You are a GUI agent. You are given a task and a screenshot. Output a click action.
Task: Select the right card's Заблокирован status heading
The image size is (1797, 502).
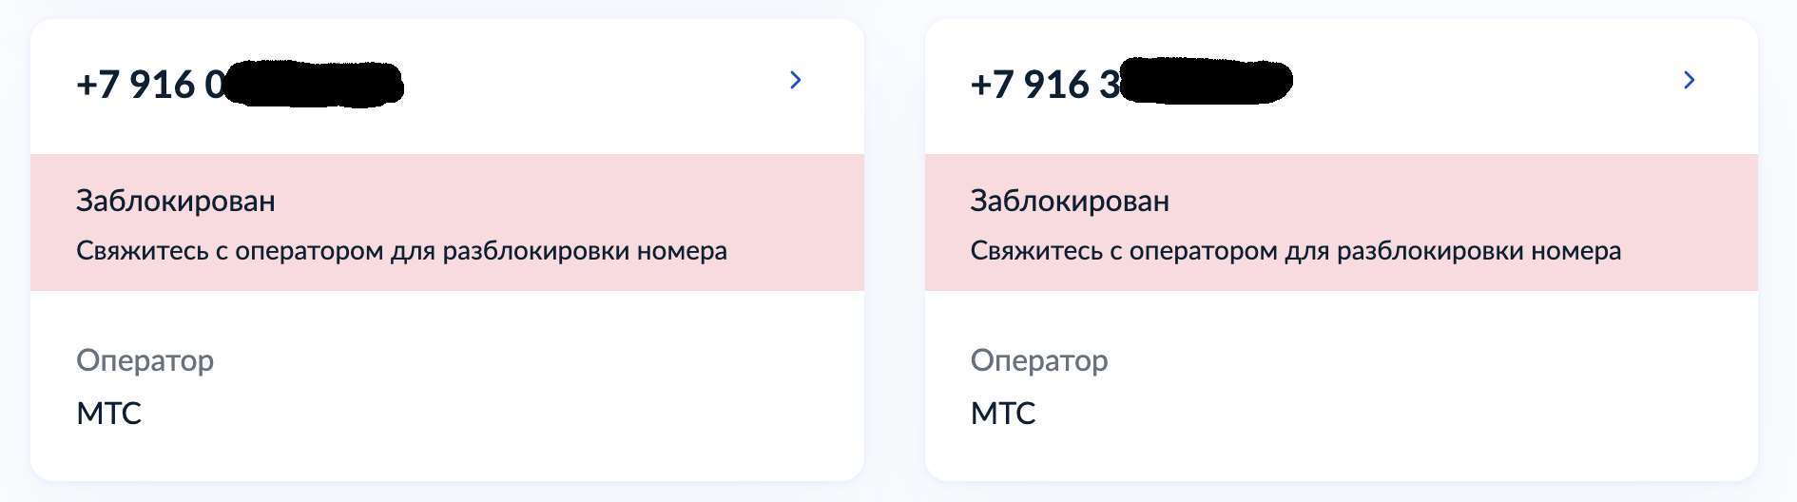click(1070, 201)
